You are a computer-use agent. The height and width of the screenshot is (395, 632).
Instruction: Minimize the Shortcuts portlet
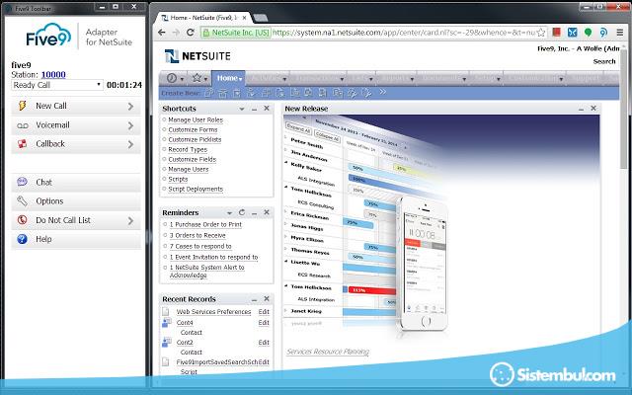tap(255, 109)
